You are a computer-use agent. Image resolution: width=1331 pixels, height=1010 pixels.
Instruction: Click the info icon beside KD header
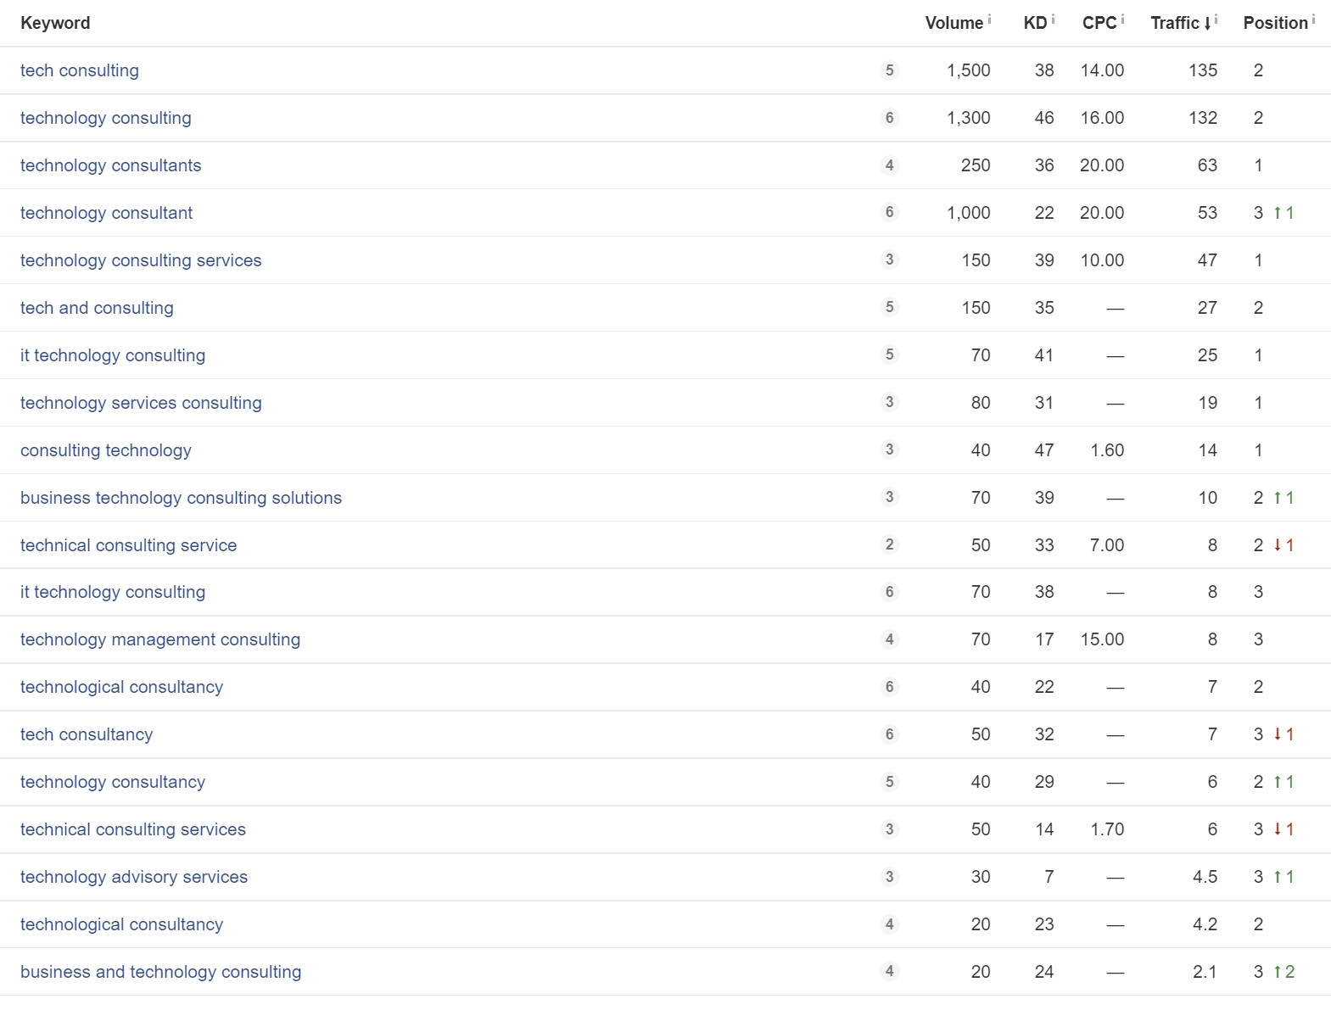click(x=1053, y=19)
